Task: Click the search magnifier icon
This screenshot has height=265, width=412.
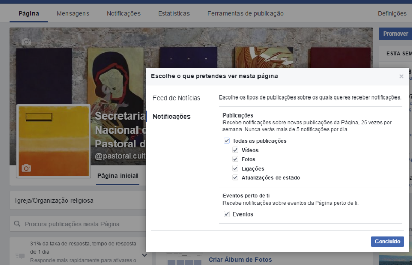Action: tap(17, 224)
